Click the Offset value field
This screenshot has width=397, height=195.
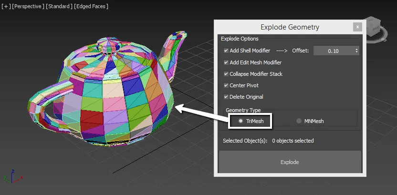pos(334,51)
